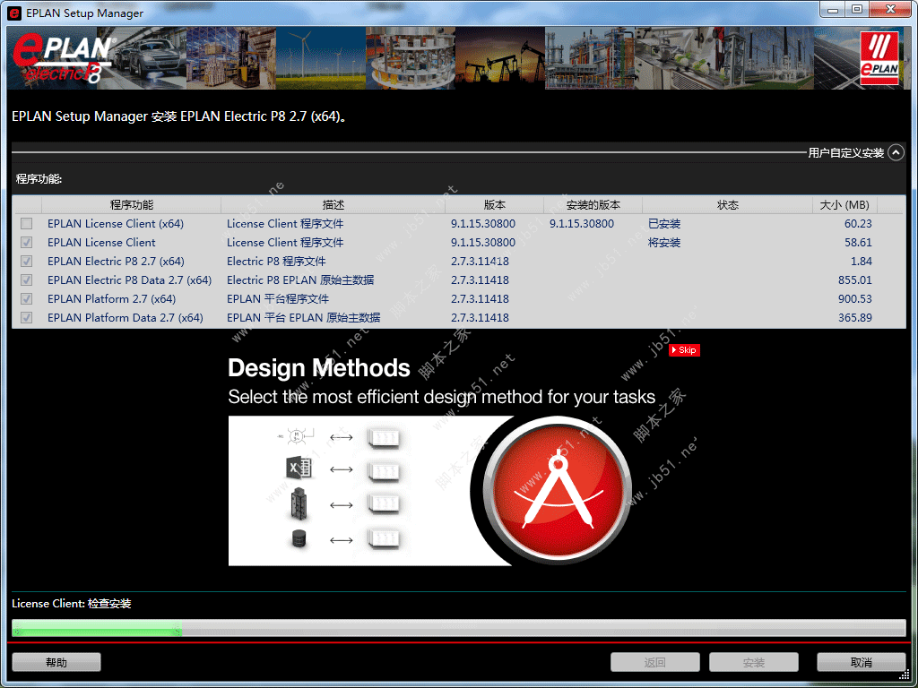
Task: Click the installation progress bar
Action: point(459,628)
